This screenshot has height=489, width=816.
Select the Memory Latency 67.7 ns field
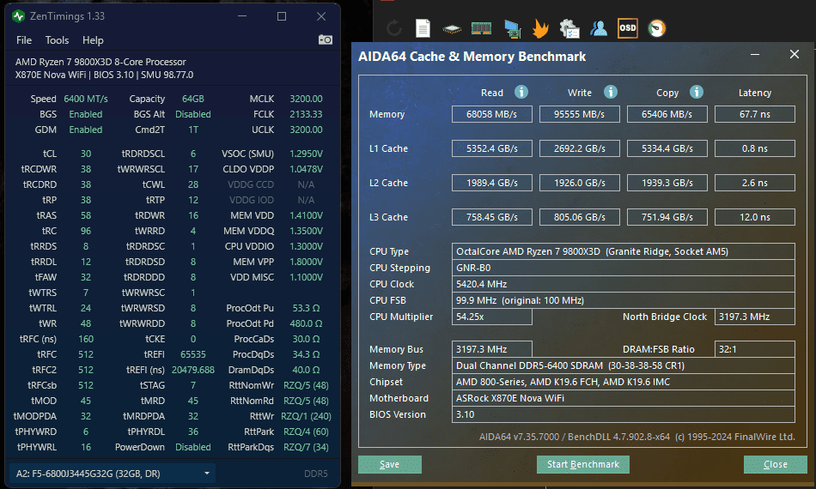pos(755,114)
